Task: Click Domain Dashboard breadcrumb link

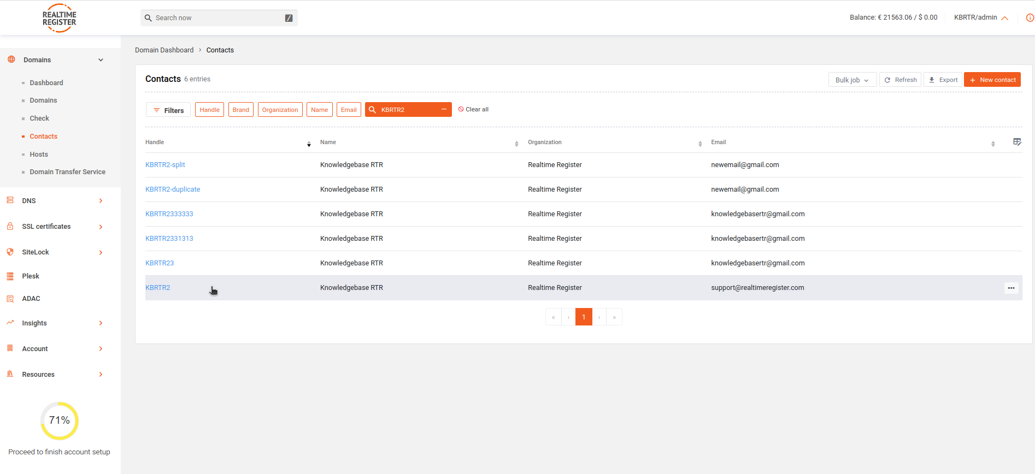Action: pyautogui.click(x=164, y=50)
